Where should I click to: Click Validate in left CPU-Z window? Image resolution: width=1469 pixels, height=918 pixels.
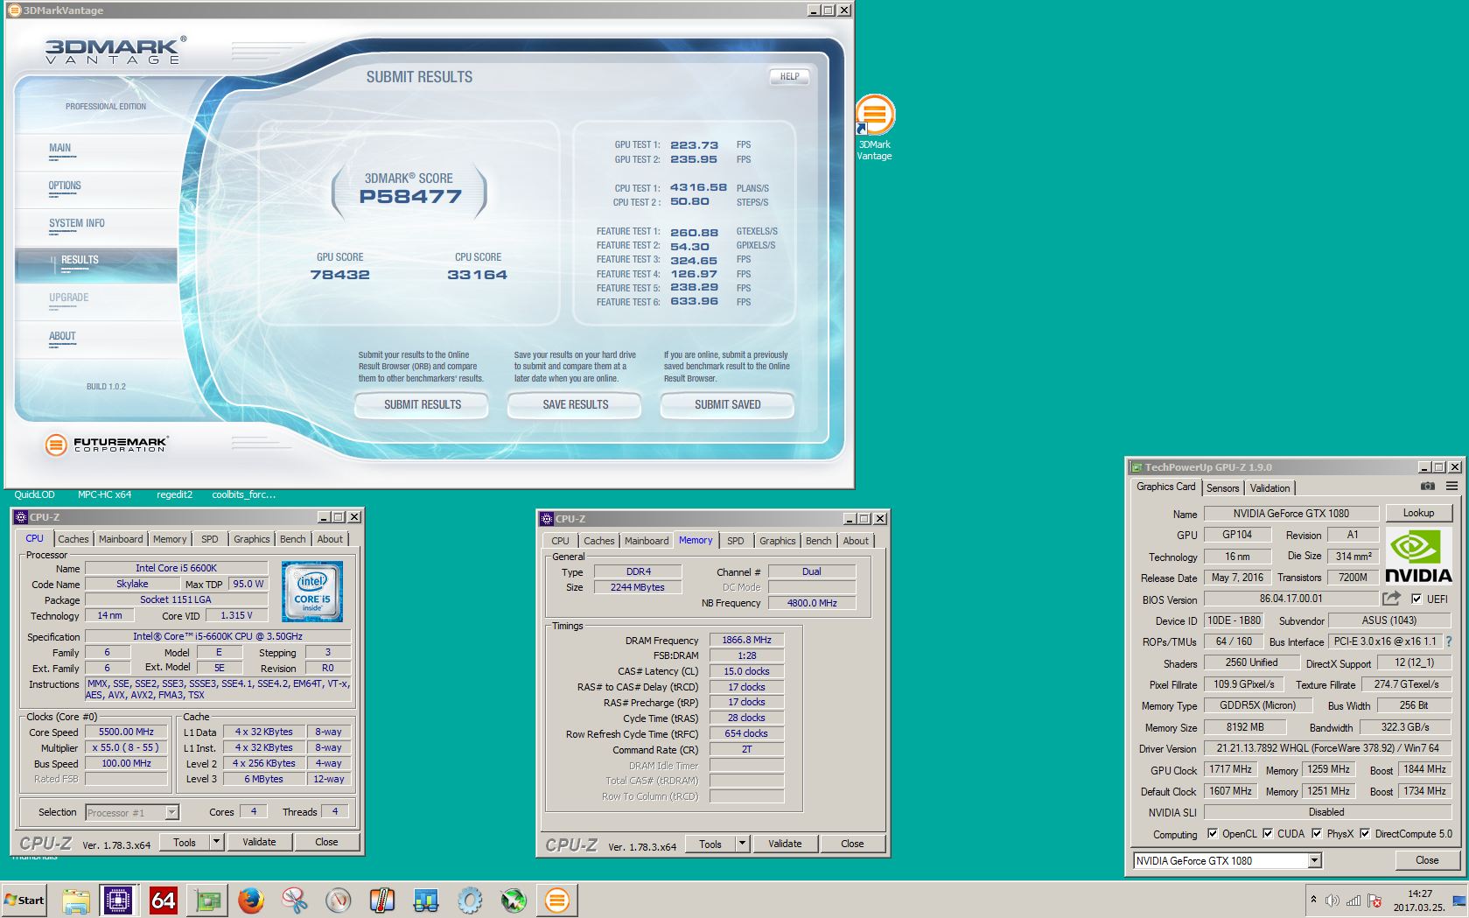259,842
